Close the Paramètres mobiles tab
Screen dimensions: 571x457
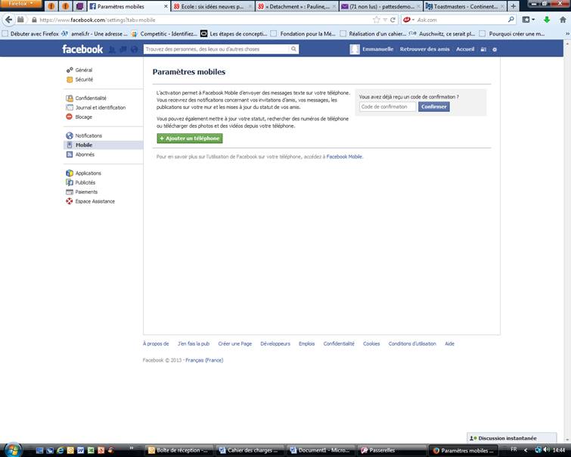(166, 6)
